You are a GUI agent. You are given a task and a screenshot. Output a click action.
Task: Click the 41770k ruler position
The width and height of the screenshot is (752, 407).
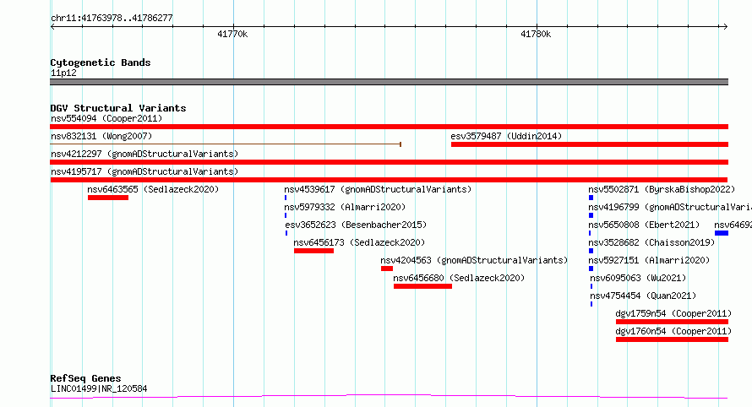coord(232,34)
